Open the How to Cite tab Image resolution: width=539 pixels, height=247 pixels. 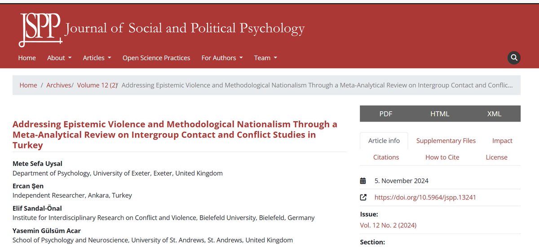click(442, 157)
